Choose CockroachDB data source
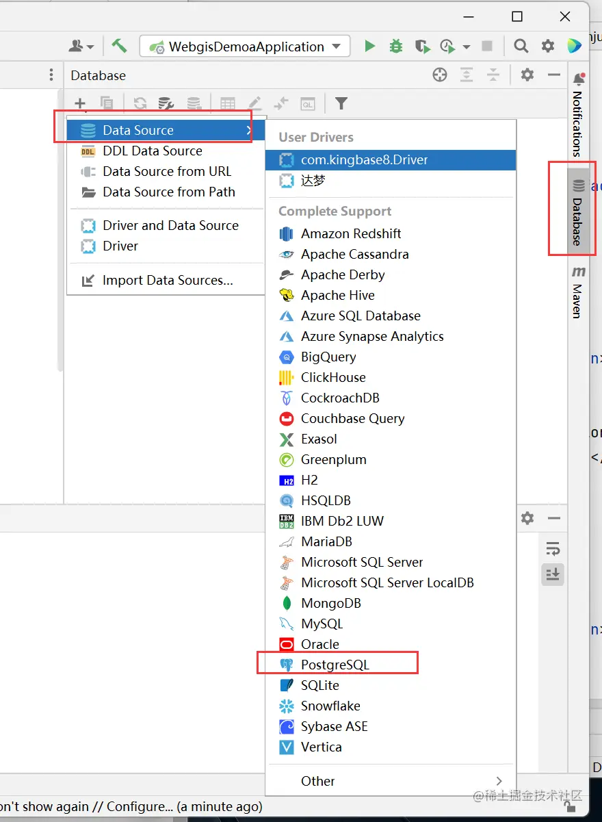602x822 pixels. pos(391,398)
